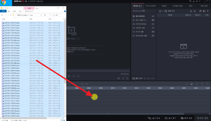Click 폴더 삭제 to delete folder
This screenshot has height=121, width=211.
149,78
